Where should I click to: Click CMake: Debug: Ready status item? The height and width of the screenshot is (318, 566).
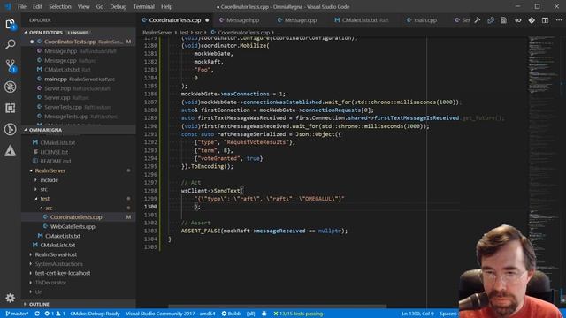click(x=95, y=314)
